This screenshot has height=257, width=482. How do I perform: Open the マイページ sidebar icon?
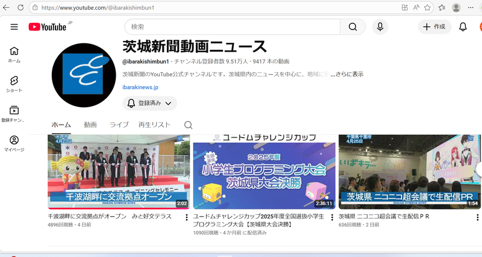(14, 144)
